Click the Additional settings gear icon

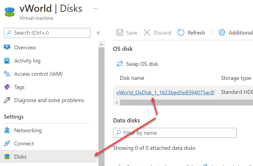click(x=222, y=33)
